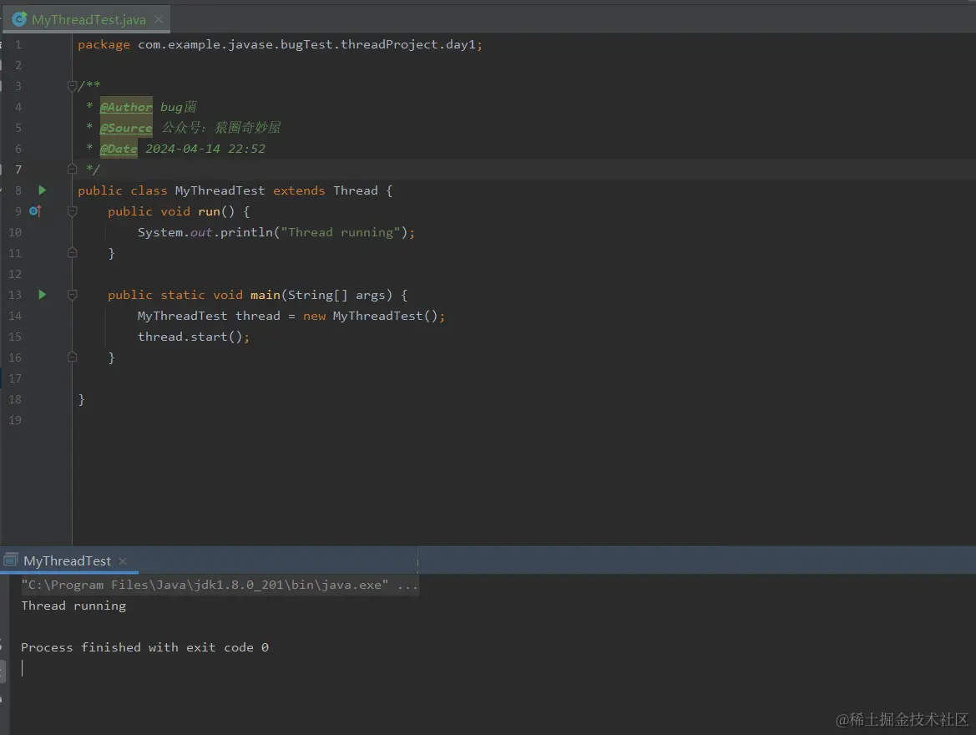
Task: Click the run() method name on line 9
Action: [209, 212]
